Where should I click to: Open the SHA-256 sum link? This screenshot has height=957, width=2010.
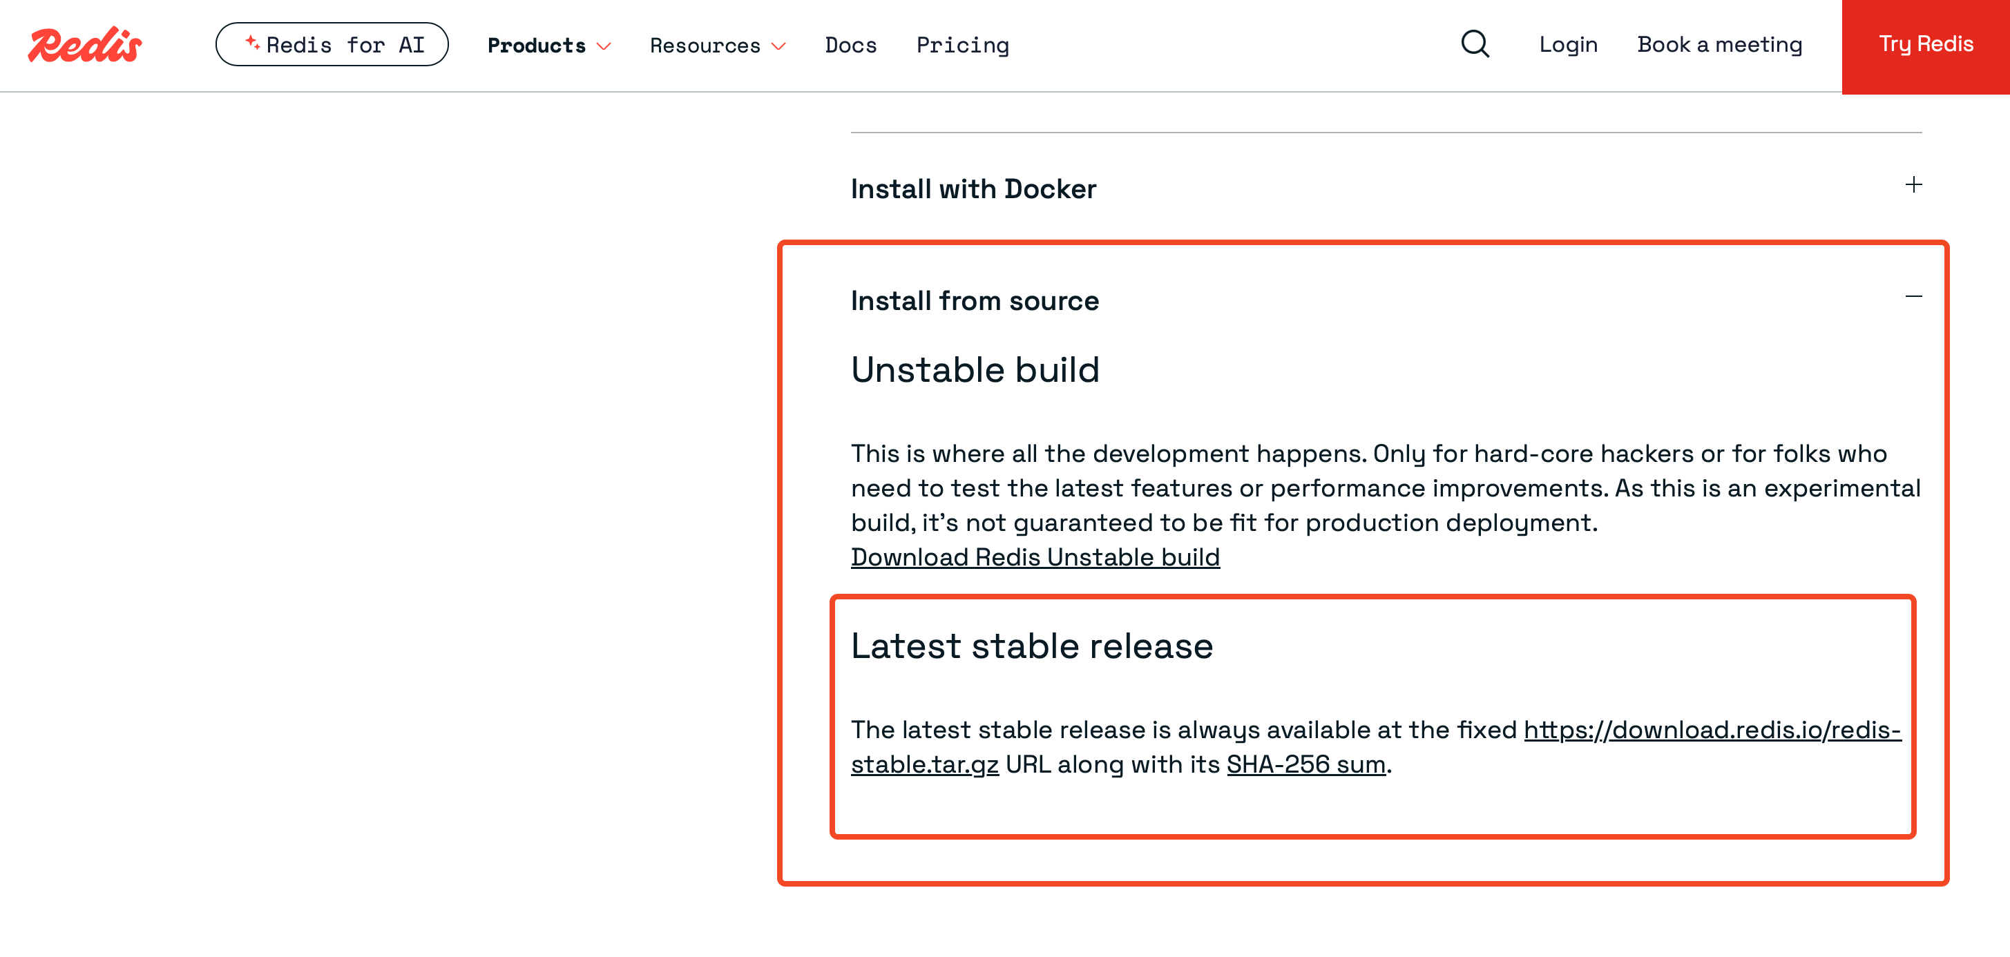click(1305, 764)
